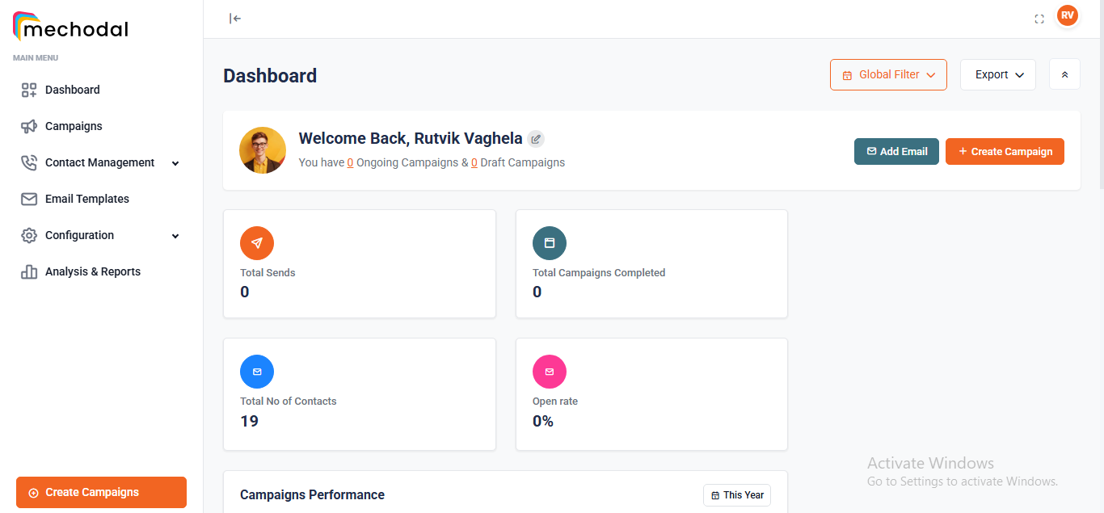Expand the Configuration section chevron

(175, 235)
